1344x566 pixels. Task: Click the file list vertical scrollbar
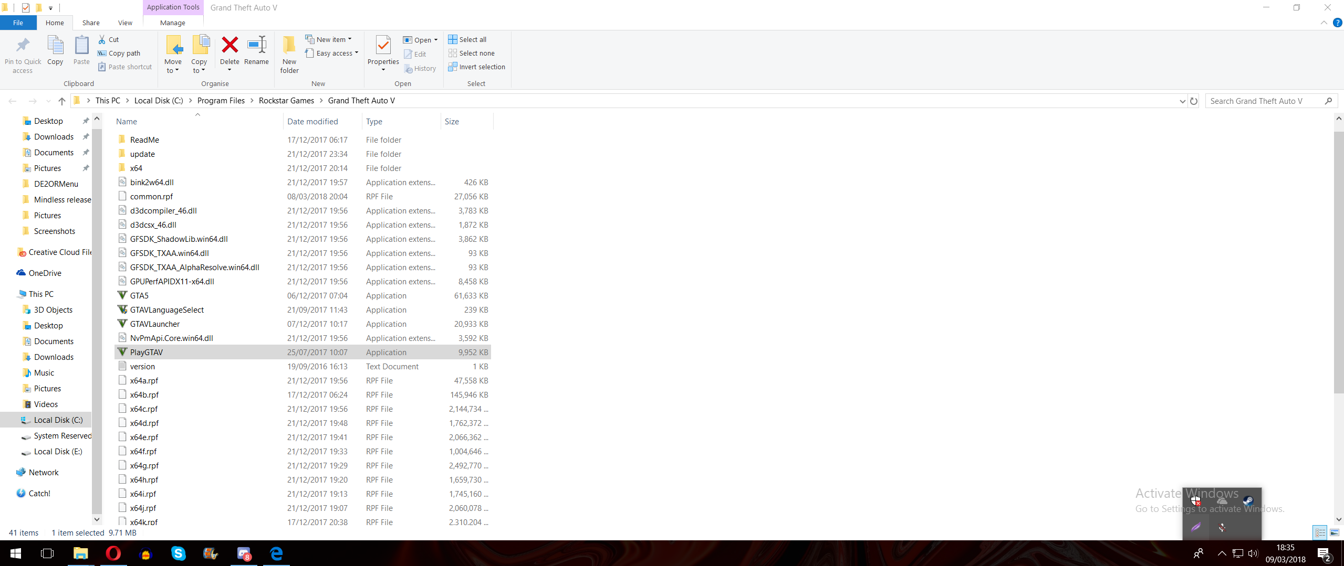(1338, 262)
